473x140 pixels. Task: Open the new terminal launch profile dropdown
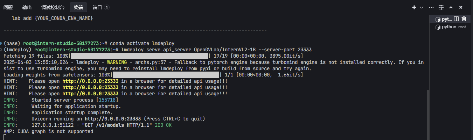(x=422, y=7)
